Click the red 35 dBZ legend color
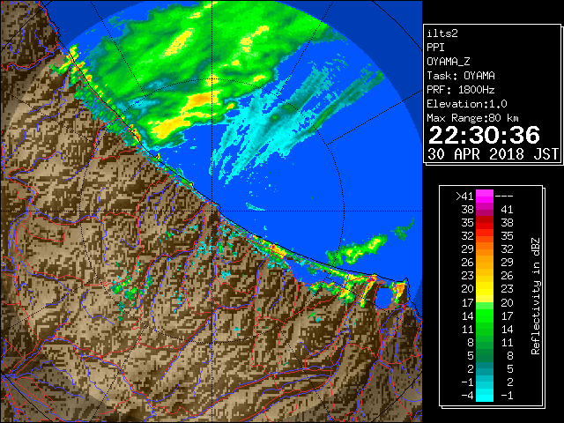The image size is (564, 423). [x=485, y=223]
